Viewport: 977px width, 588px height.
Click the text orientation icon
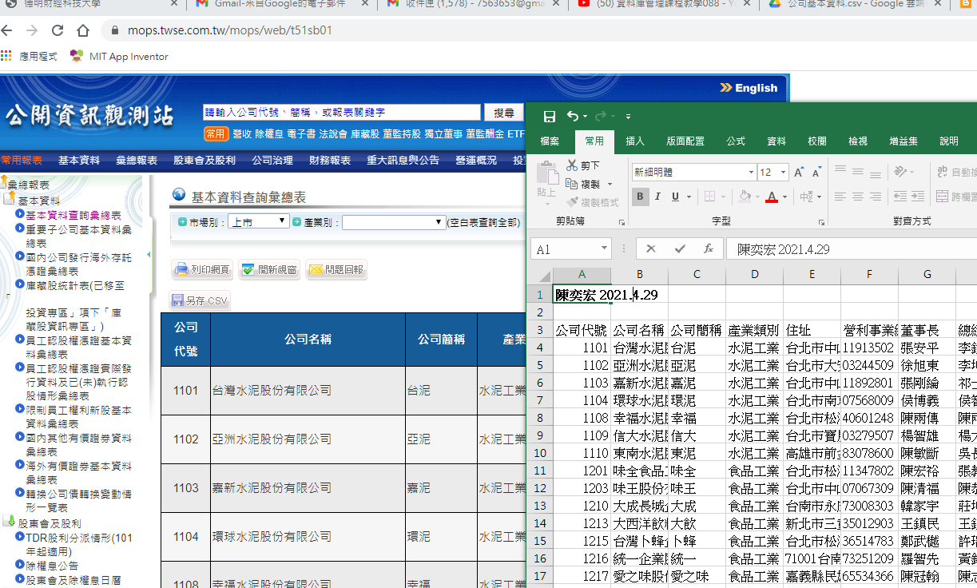pos(901,171)
